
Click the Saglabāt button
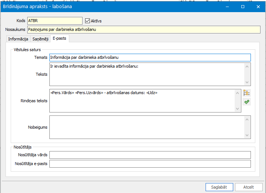(x=219, y=187)
